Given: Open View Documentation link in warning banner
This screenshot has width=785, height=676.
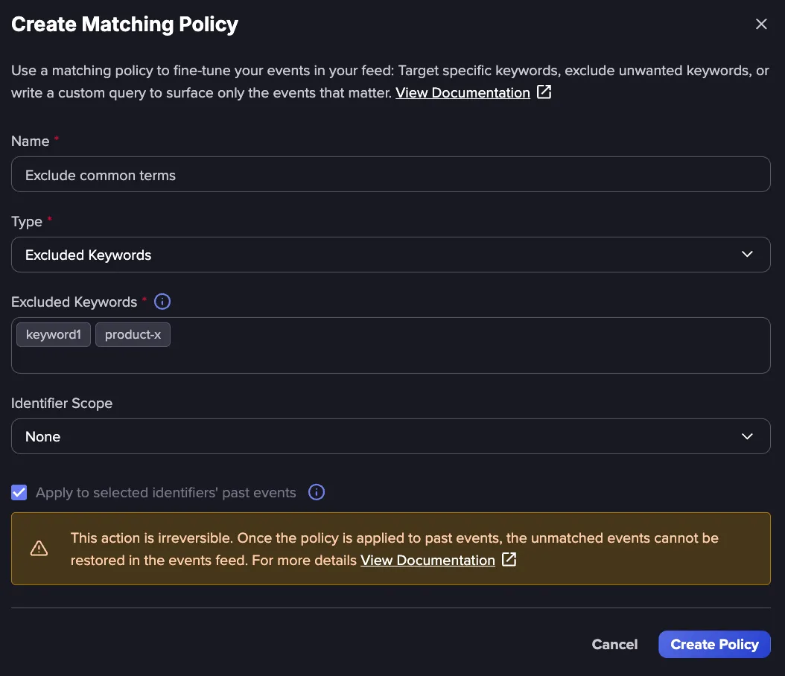Looking at the screenshot, I should (x=428, y=561).
